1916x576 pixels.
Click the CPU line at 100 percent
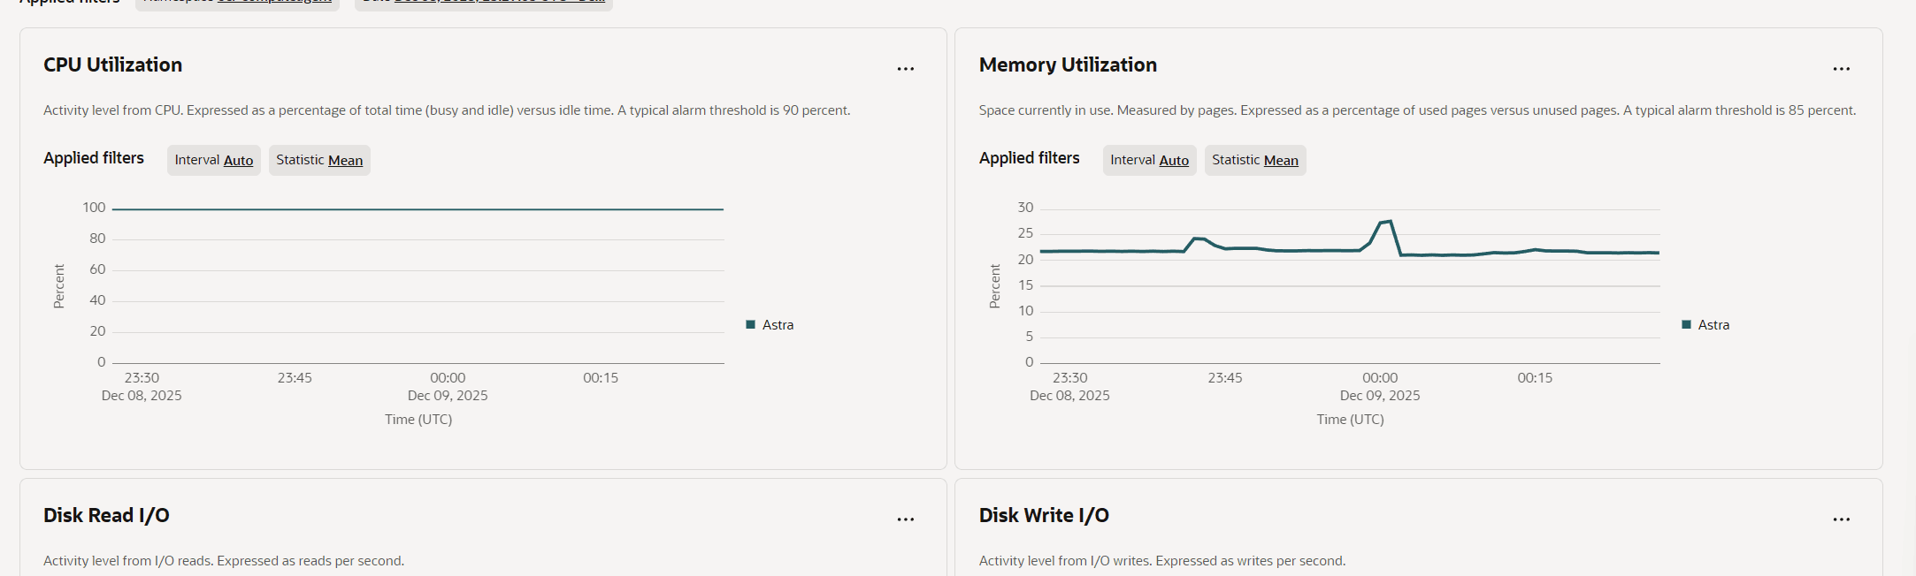418,209
